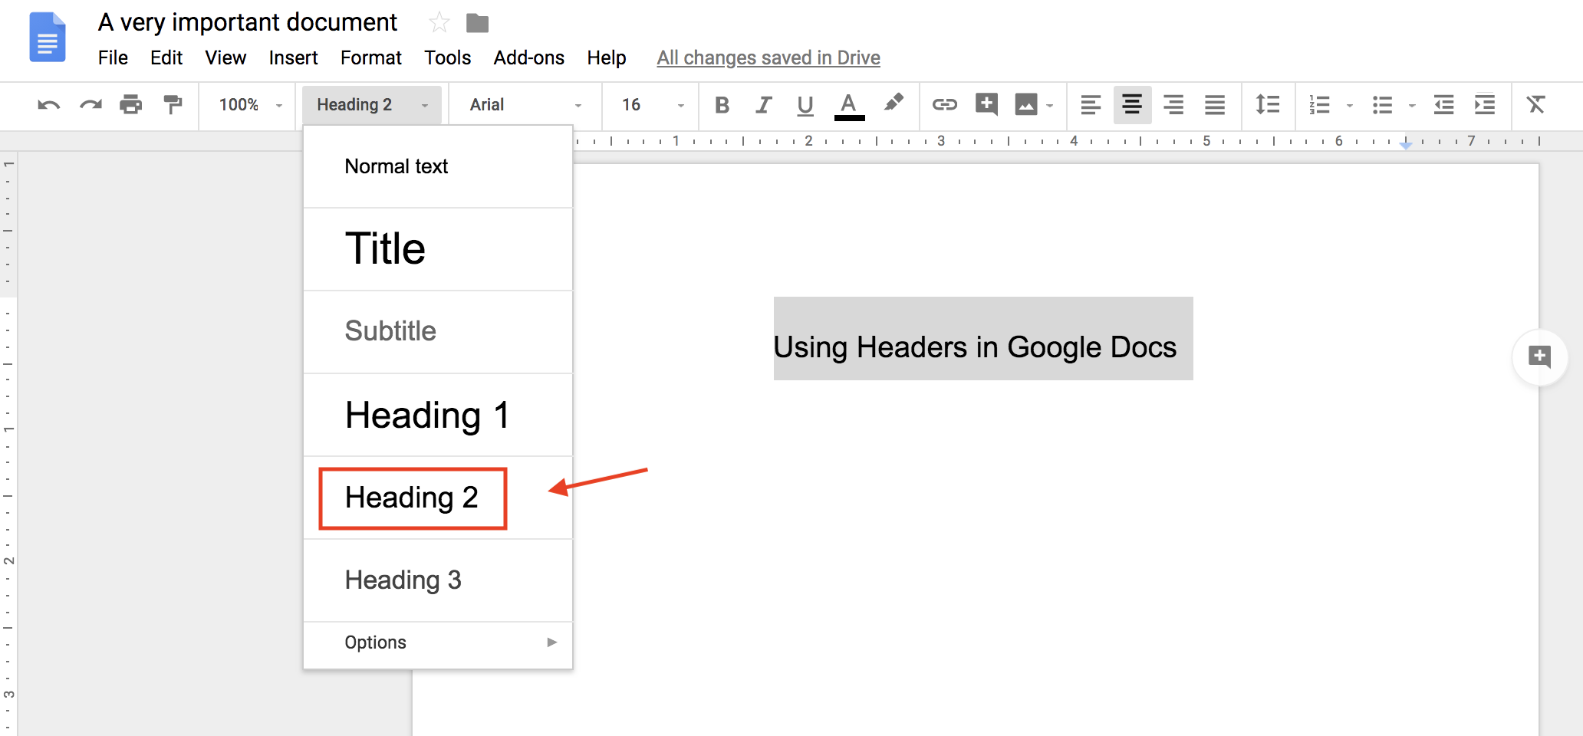Create a bulleted list

(x=1383, y=104)
